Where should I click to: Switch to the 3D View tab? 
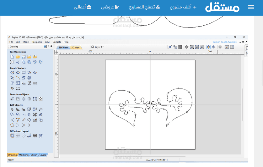(75, 48)
